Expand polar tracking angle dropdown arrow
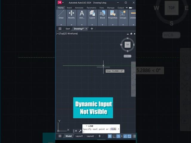Viewport: 191px width, 143px height. (x=121, y=136)
